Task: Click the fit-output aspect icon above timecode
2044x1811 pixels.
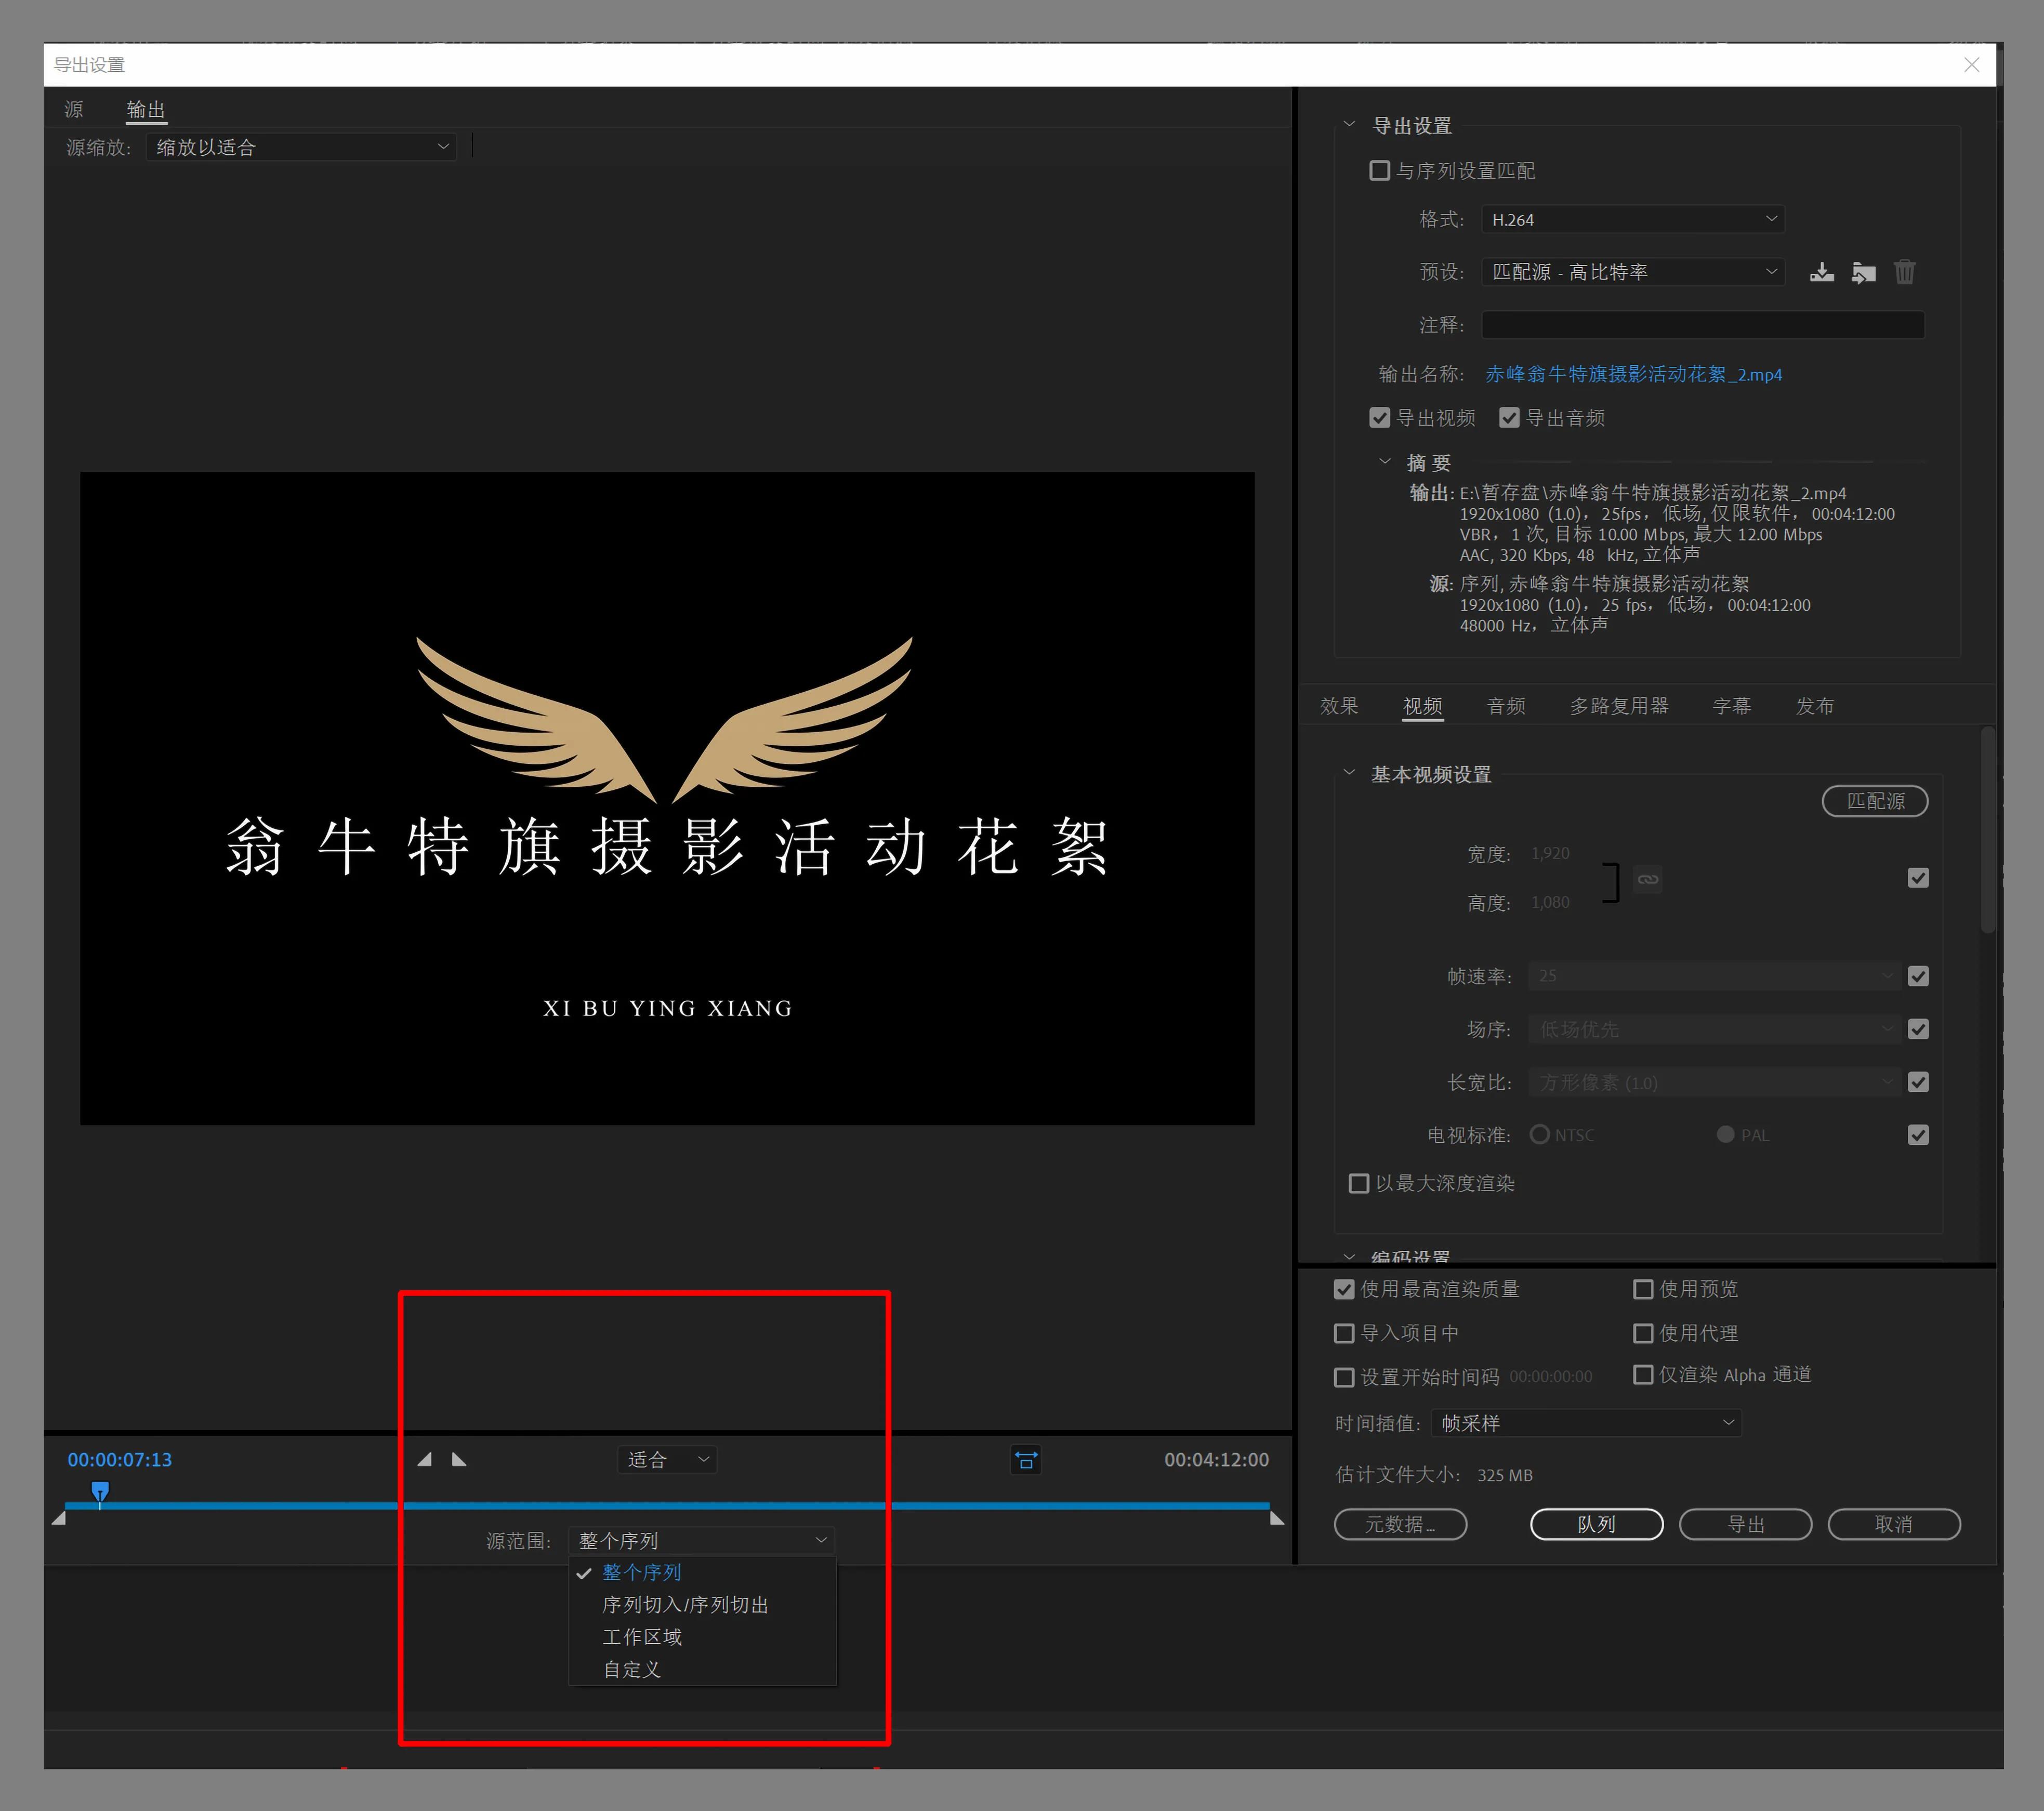Action: tap(1026, 1460)
